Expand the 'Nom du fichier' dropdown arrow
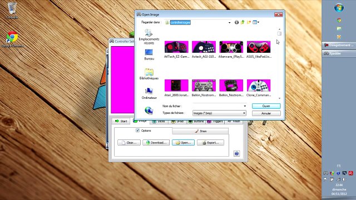 click(x=245, y=106)
